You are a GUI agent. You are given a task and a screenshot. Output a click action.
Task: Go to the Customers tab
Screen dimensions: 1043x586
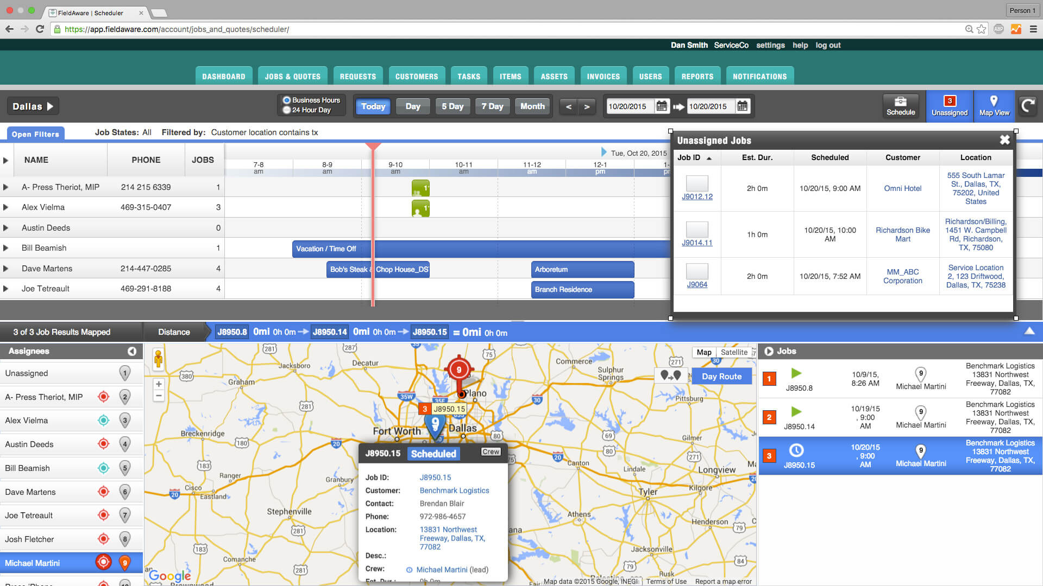417,76
